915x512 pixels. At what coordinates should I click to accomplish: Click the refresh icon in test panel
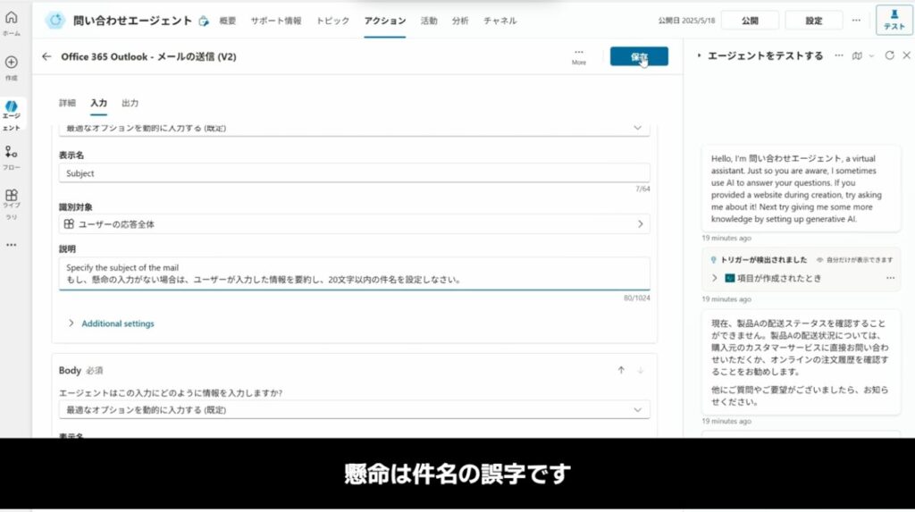click(889, 55)
